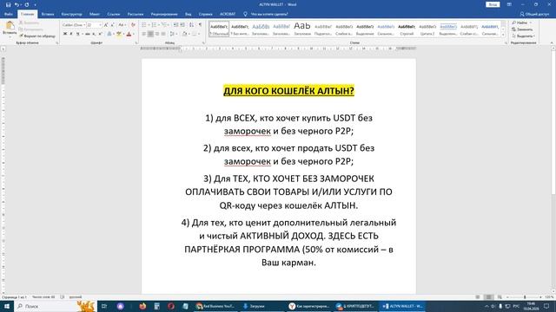This screenshot has height=312, width=556.
Task: Click the paragraph shading paint bucket icon
Action: pyautogui.click(x=184, y=34)
